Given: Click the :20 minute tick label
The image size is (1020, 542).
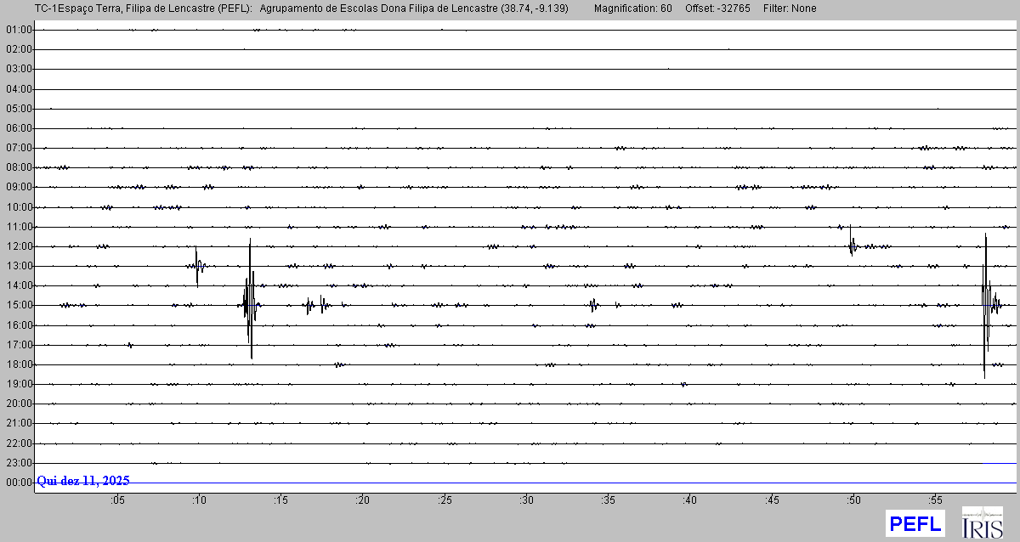Looking at the screenshot, I should (x=363, y=500).
